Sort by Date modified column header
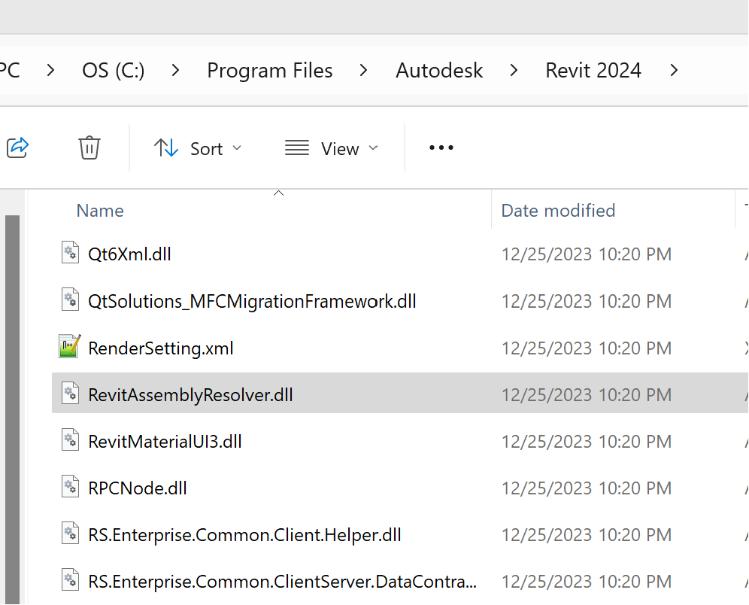Image resolution: width=749 pixels, height=605 pixels. 558,211
